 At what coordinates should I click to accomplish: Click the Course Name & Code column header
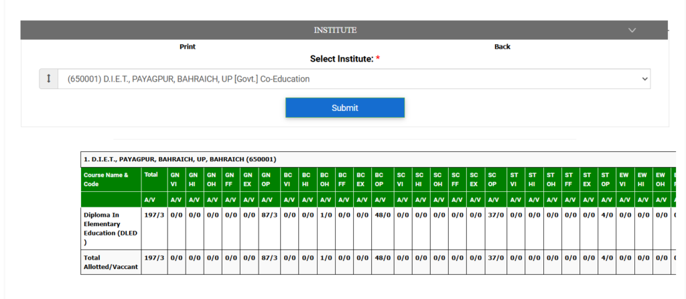(x=111, y=179)
